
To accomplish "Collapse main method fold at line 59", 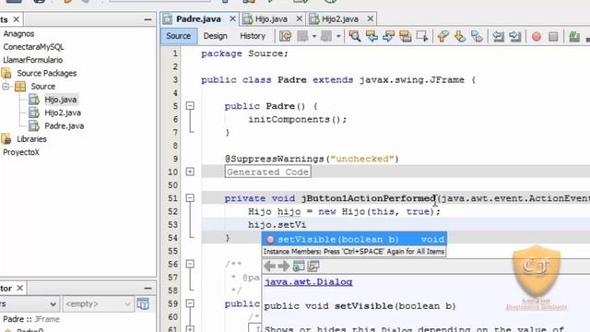I will [x=190, y=303].
